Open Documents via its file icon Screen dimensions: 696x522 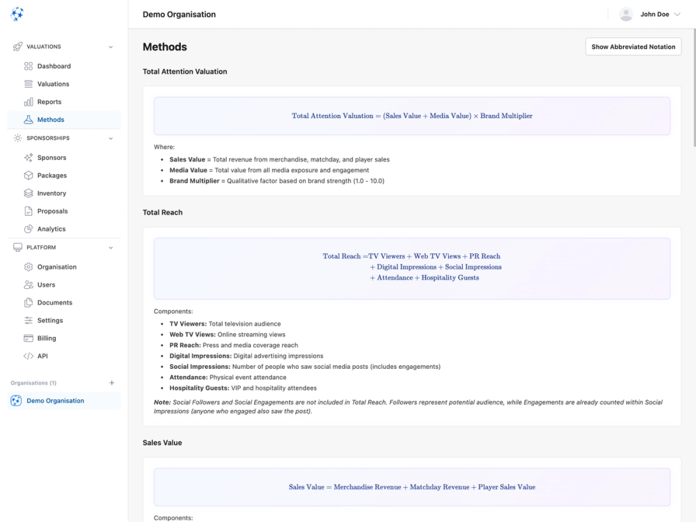pos(27,302)
